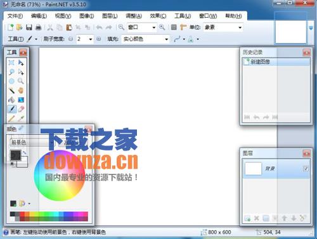
Task: Select the Eraser tool
Action: [21, 109]
